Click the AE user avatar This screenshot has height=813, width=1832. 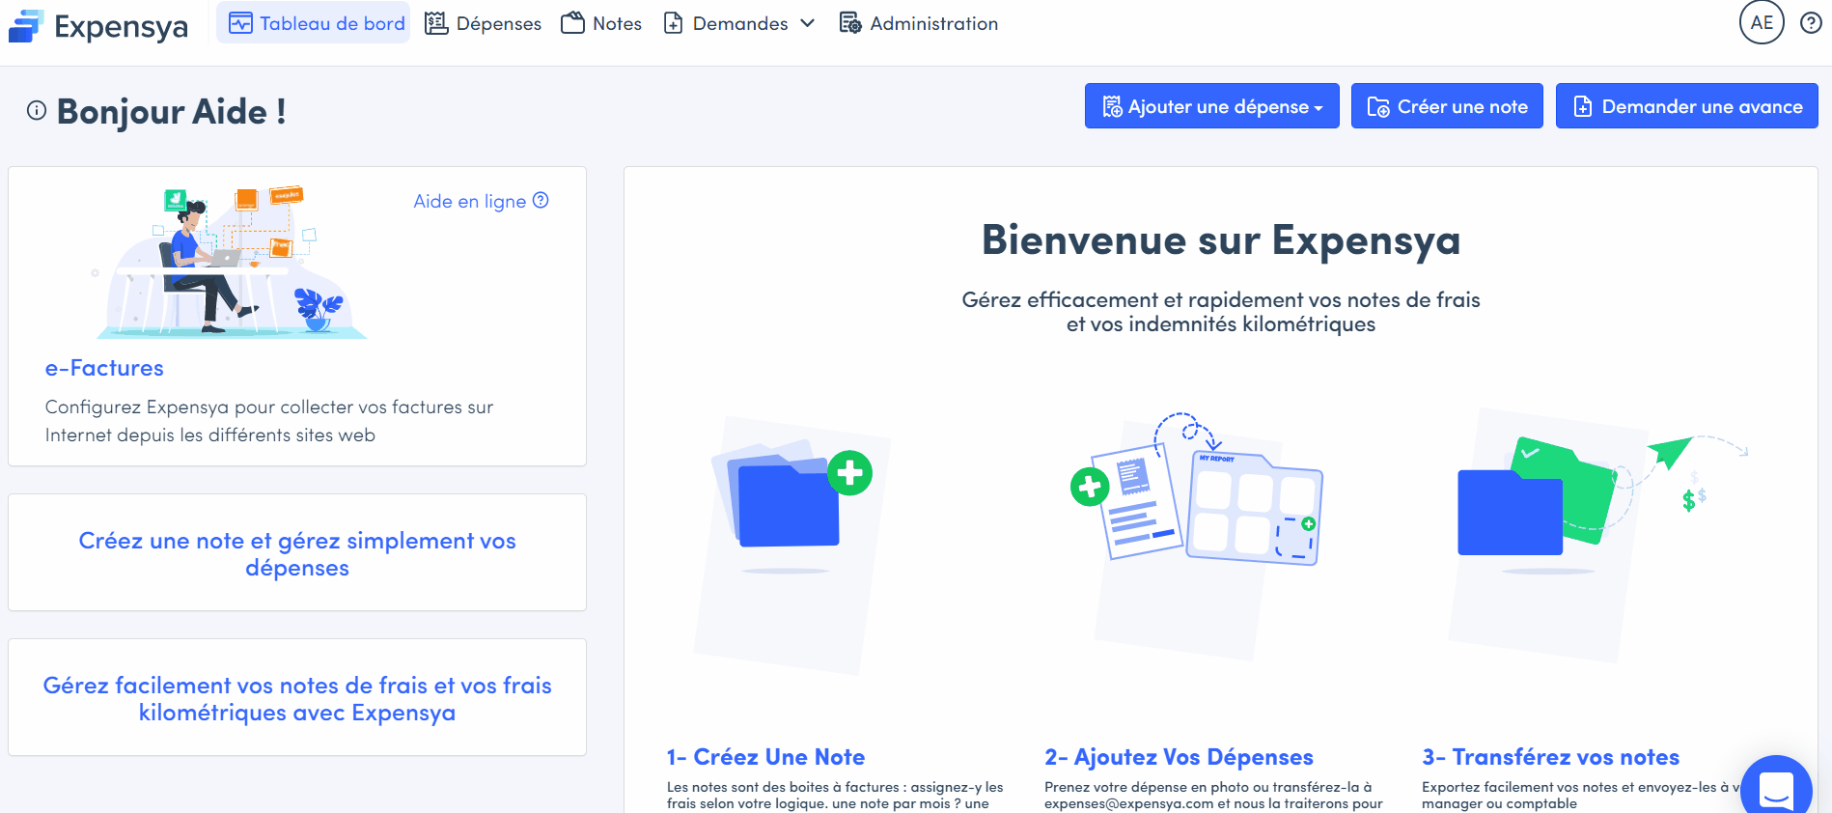click(x=1762, y=22)
